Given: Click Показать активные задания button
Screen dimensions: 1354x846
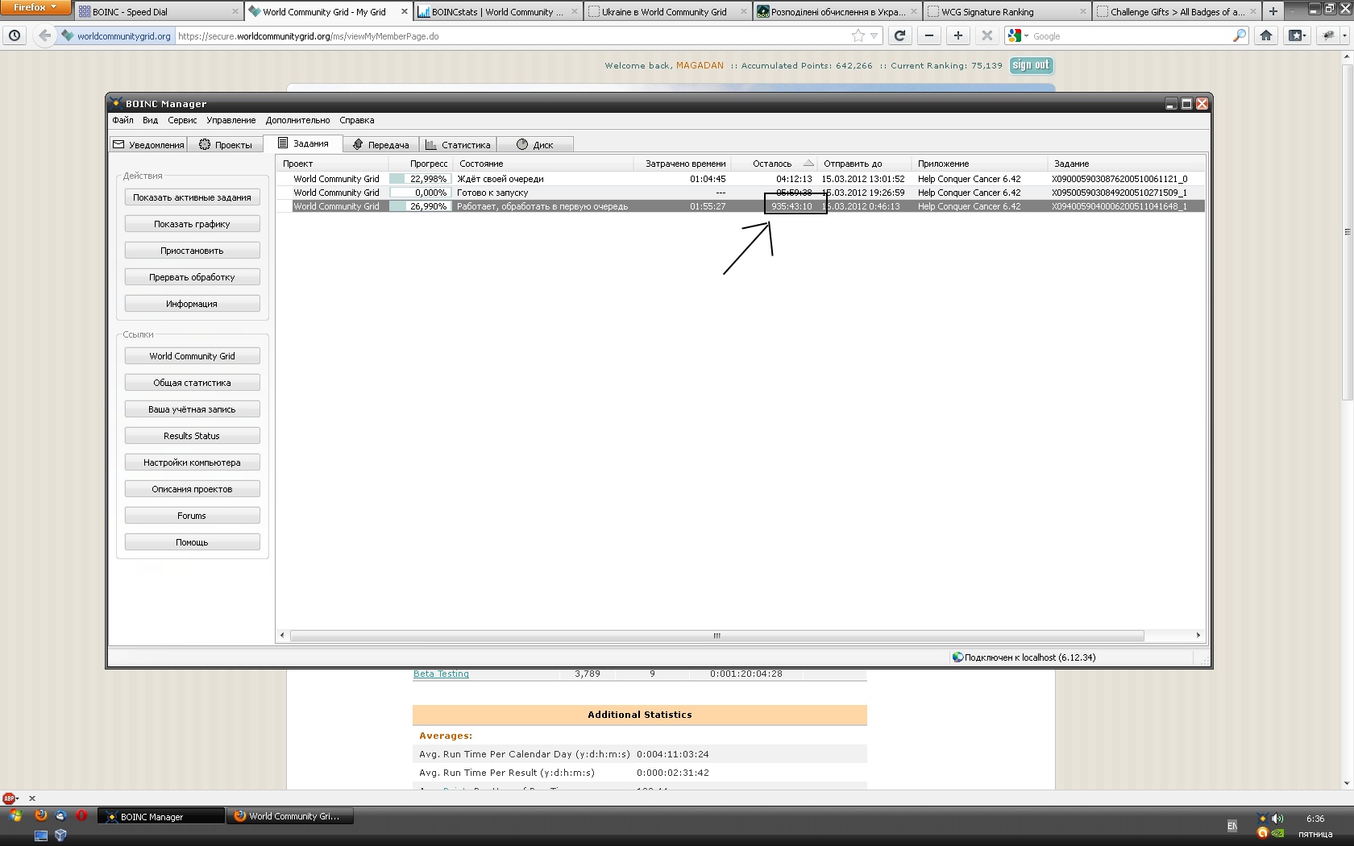Looking at the screenshot, I should [x=192, y=197].
